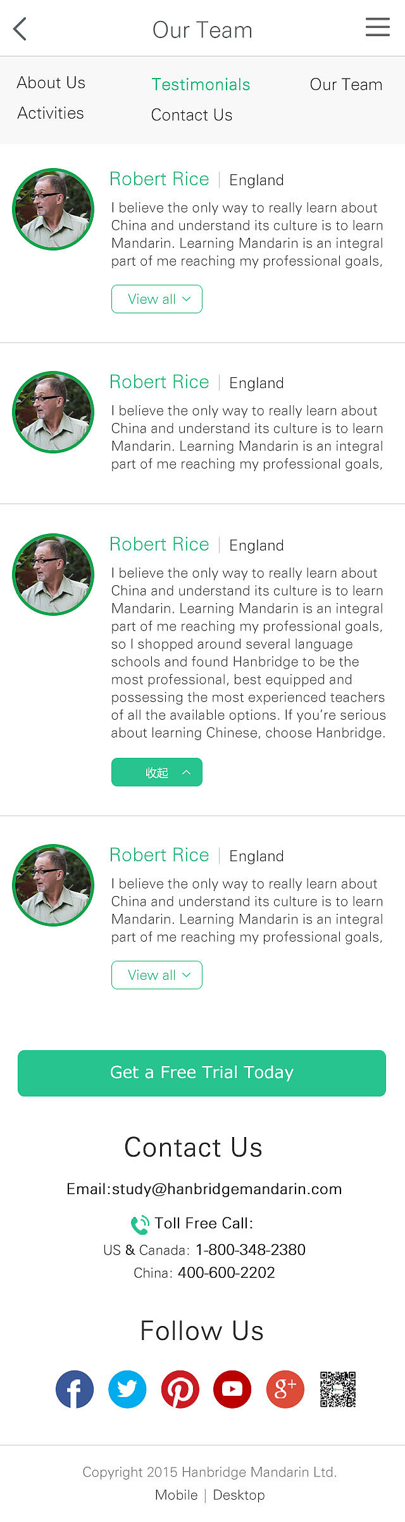Click the Google Plus icon
The width and height of the screenshot is (405, 1522).
(285, 1389)
